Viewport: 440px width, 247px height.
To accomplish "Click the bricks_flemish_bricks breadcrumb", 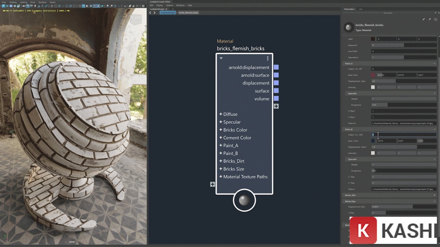I will (188, 13).
